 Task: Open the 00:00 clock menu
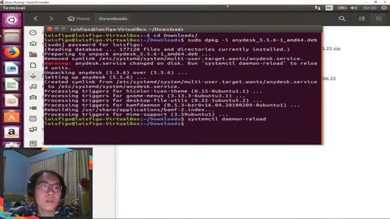370,8
